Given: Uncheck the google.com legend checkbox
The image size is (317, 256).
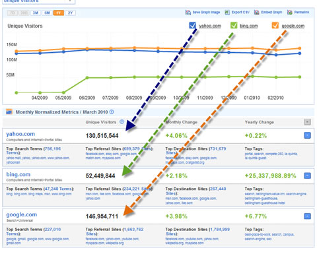Looking at the screenshot, I should tap(275, 26).
